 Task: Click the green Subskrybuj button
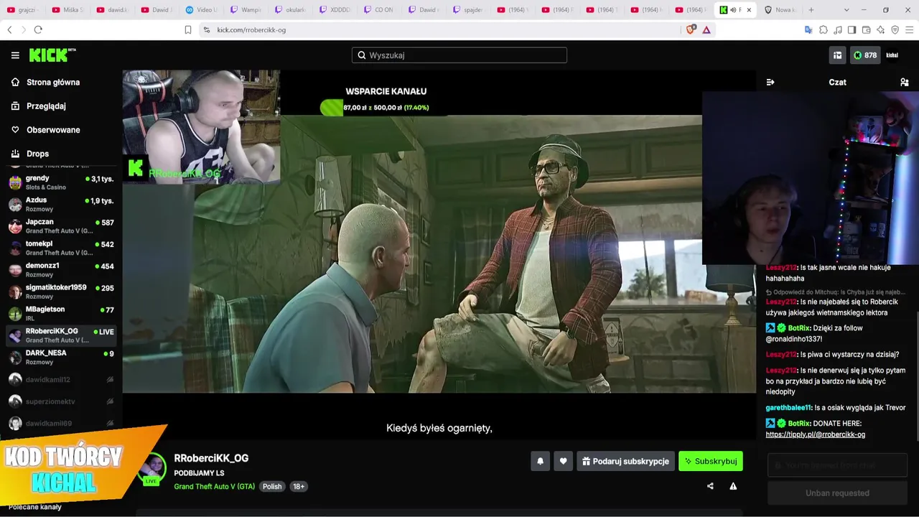click(711, 461)
